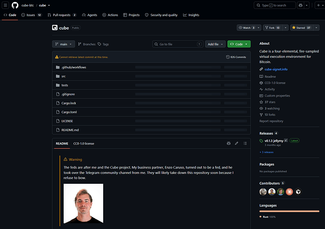Open the main branch selector dropdown
This screenshot has height=229, width=325.
coord(64,44)
